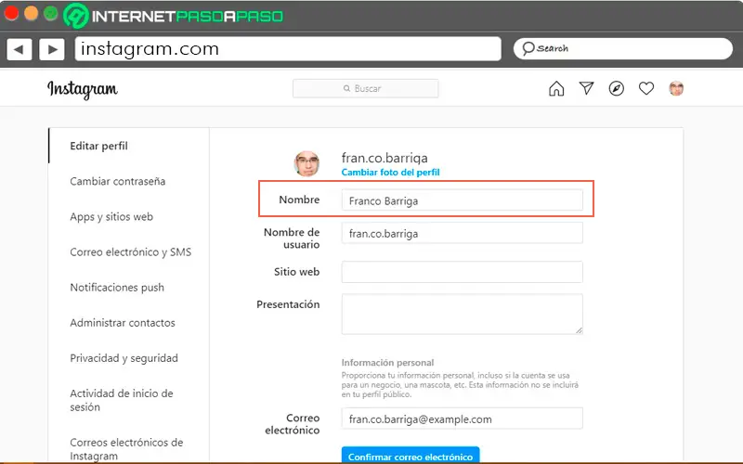Open direct messages paper plane icon

(x=586, y=88)
